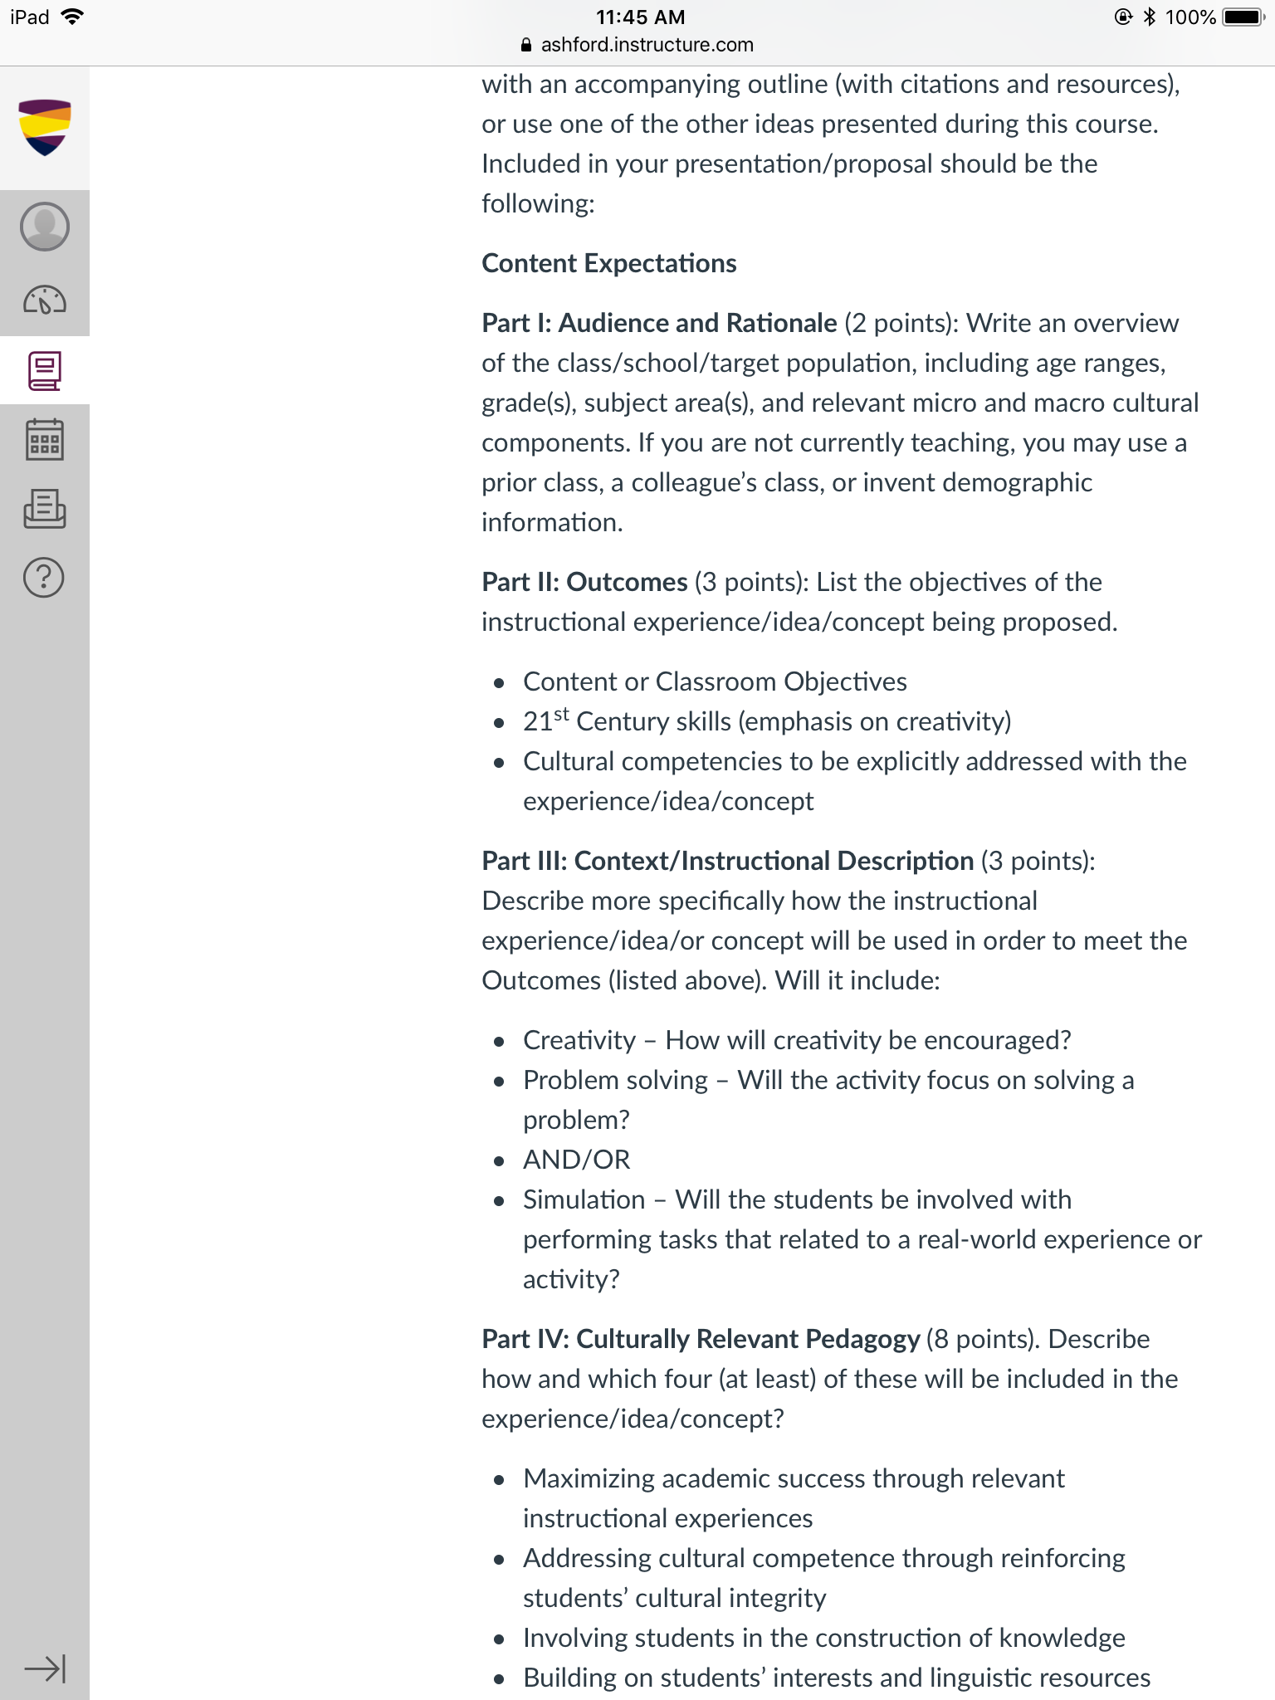The image size is (1275, 1700).
Task: Tap the Bluetooth status icon
Action: point(1150,17)
